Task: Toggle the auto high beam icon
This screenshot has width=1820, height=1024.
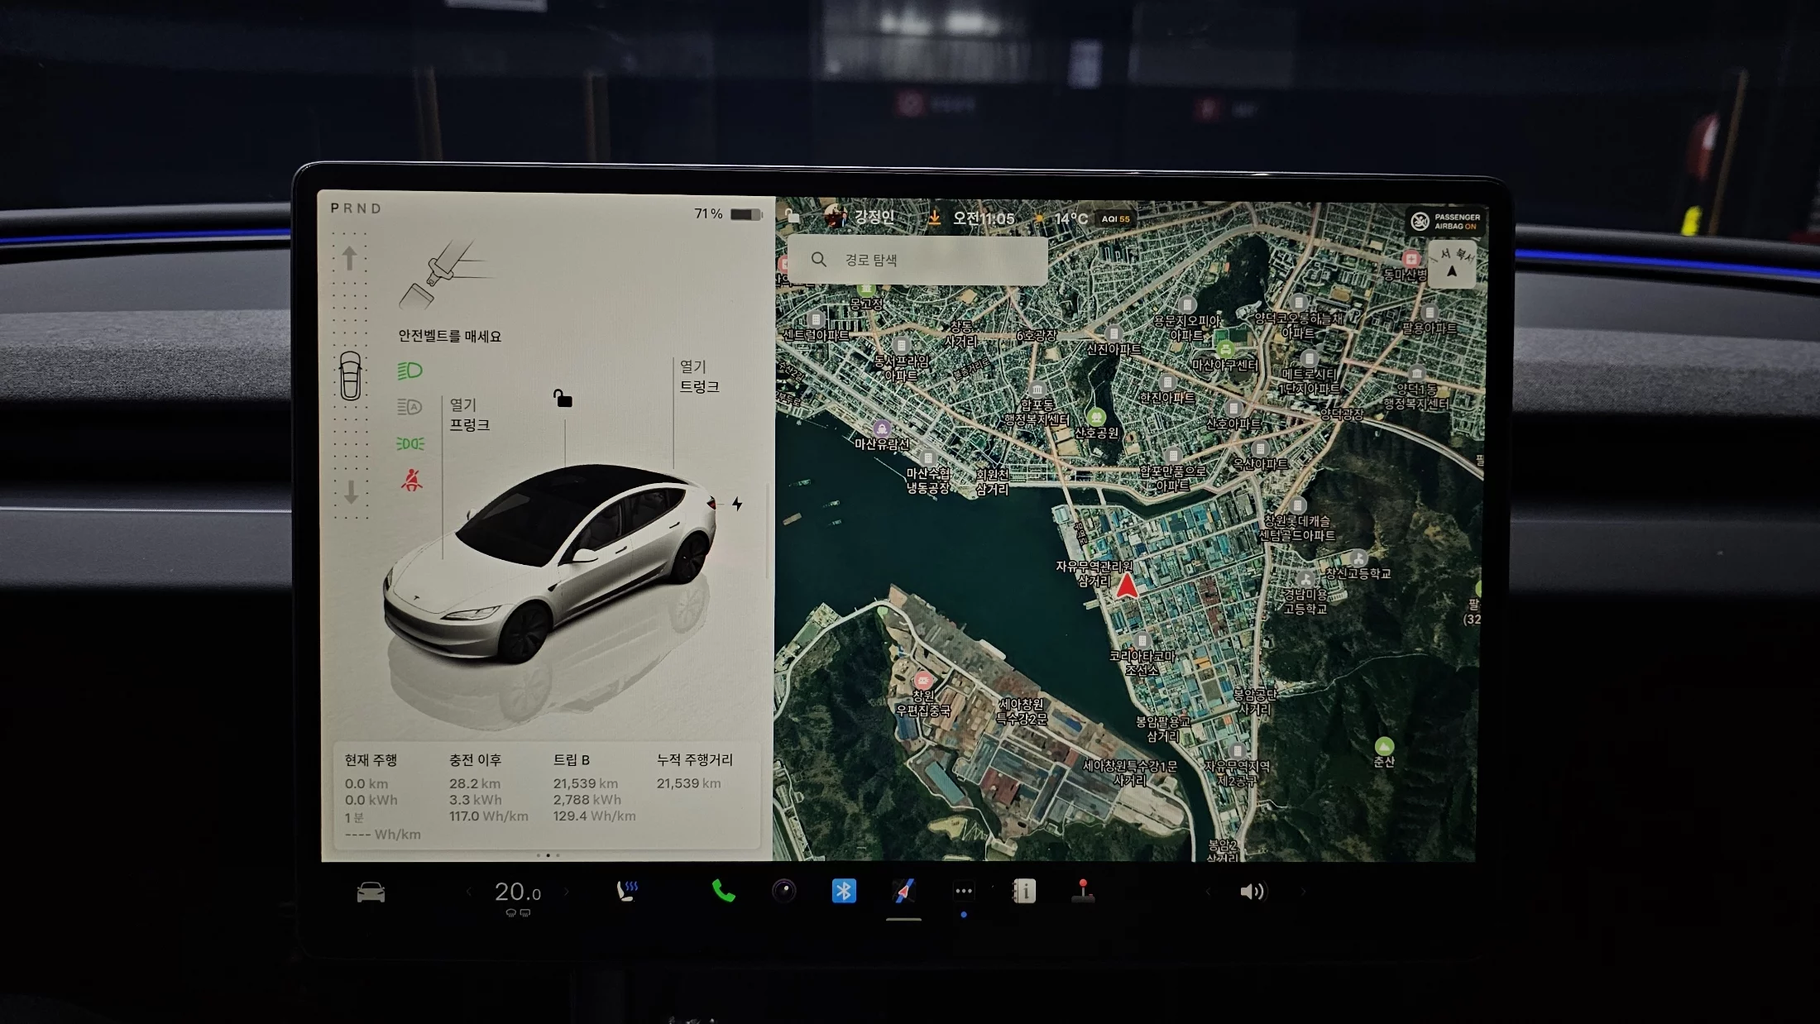Action: [x=409, y=407]
